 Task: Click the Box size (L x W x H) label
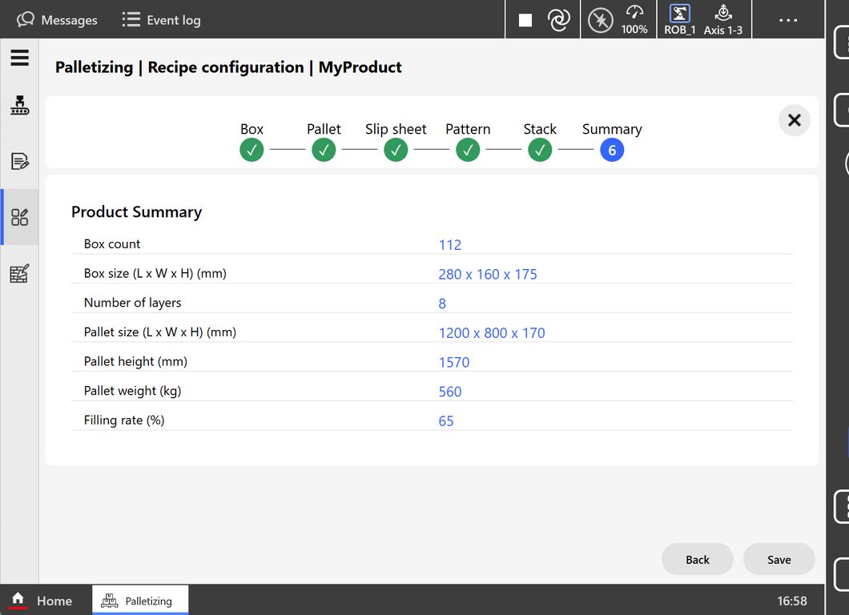155,273
